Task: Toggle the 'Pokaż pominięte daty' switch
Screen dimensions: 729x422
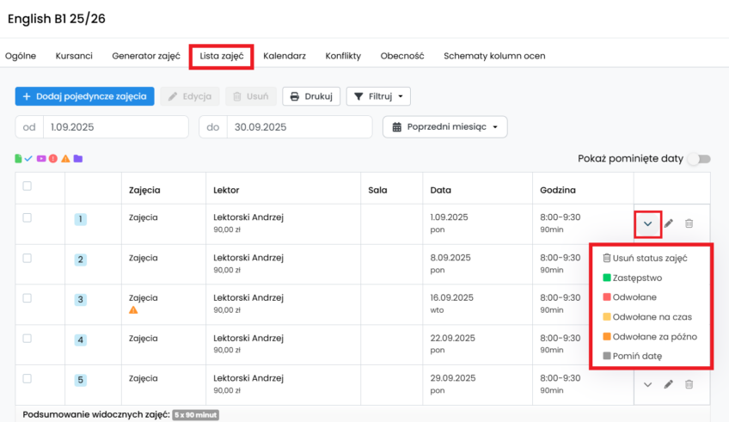Action: pyautogui.click(x=703, y=159)
